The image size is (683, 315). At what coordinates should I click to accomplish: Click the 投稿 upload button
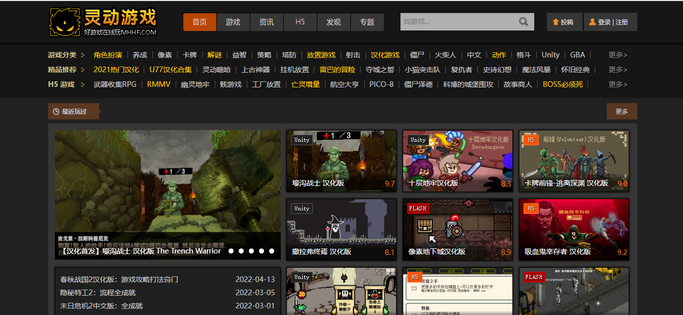click(564, 22)
